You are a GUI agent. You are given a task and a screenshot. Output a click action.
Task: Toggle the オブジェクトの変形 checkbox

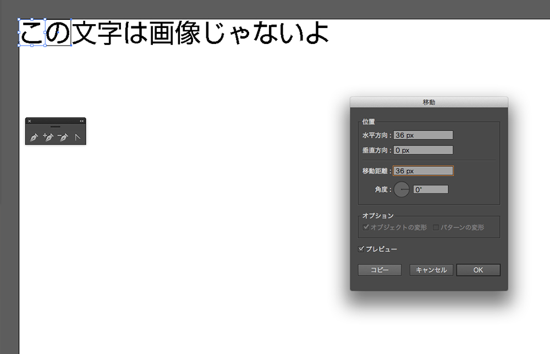coord(366,227)
